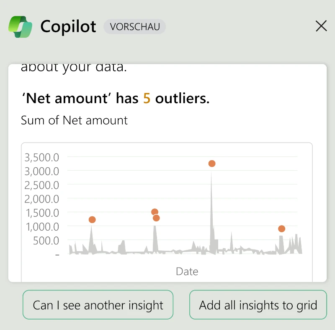Select the highest orange outlier dot
Image resolution: width=335 pixels, height=330 pixels.
(x=212, y=164)
